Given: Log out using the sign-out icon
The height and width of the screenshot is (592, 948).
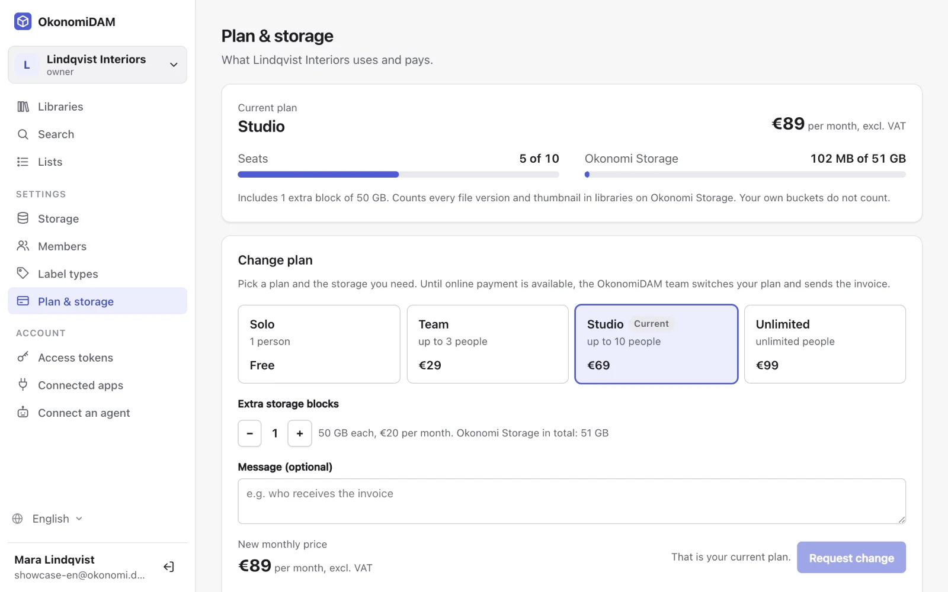Looking at the screenshot, I should click(x=169, y=567).
